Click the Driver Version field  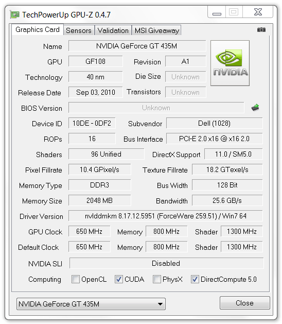166,216
